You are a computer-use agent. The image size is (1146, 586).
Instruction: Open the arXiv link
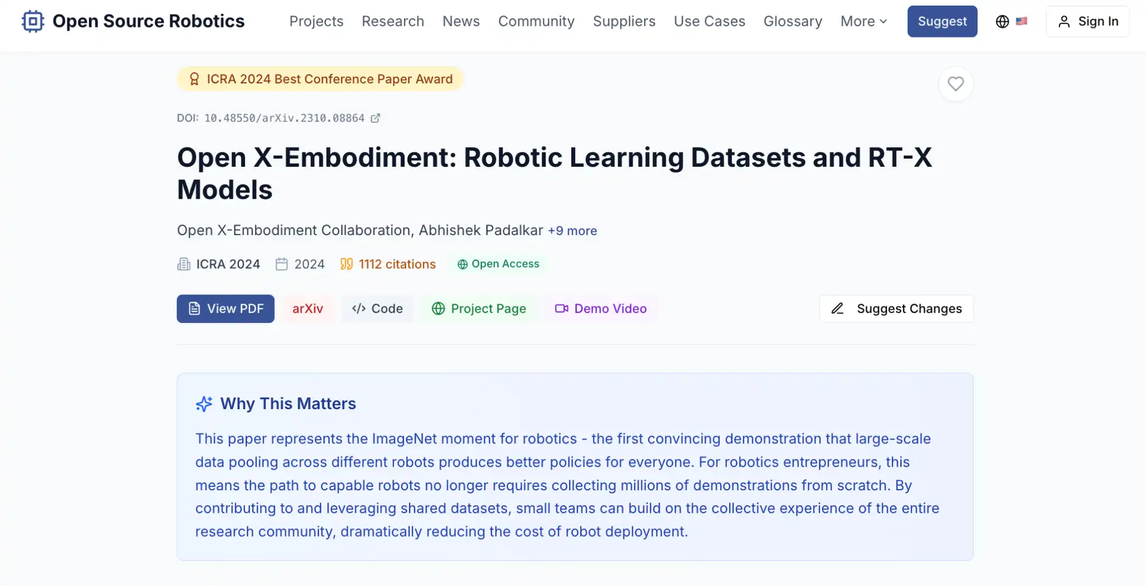[308, 308]
